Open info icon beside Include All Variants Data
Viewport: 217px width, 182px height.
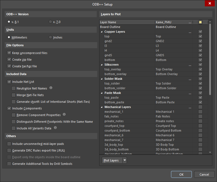[x=55, y=127]
